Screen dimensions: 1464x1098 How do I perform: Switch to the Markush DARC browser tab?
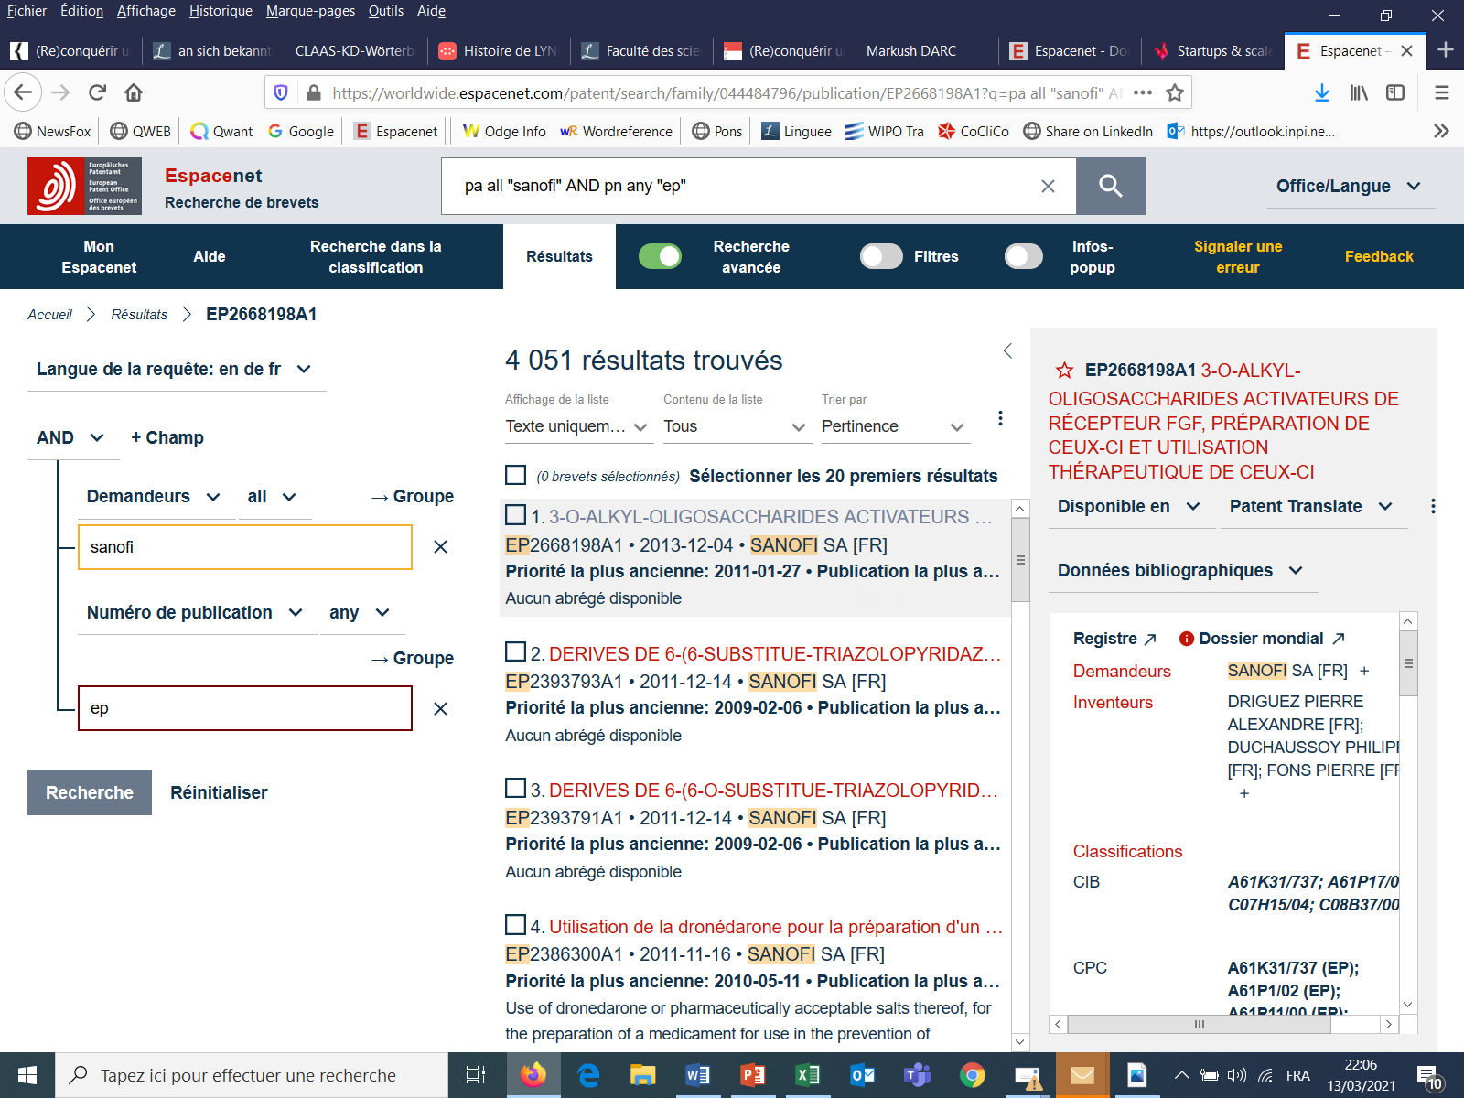(910, 51)
